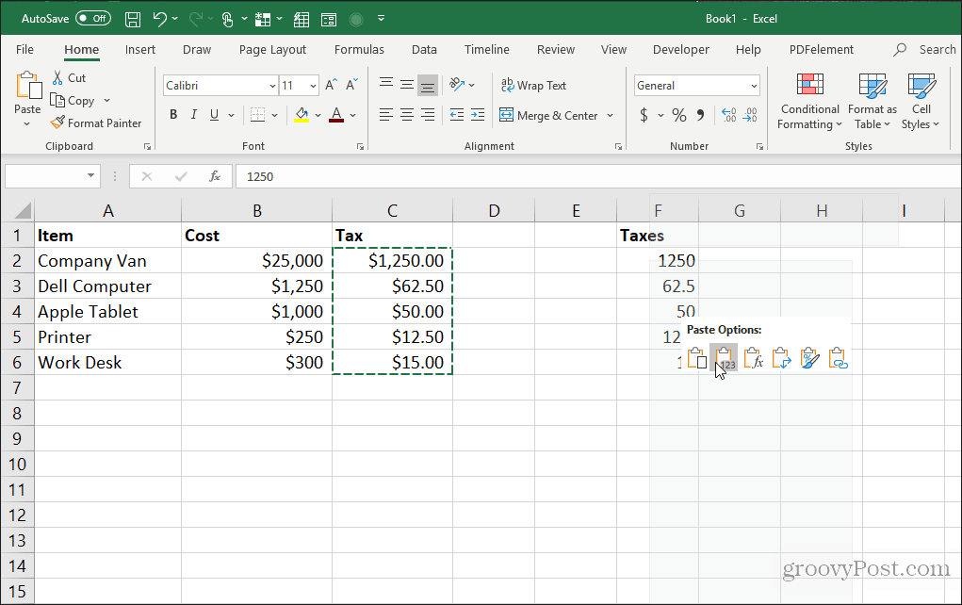Activate Format Painter
Screen dimensions: 962x605
point(96,123)
